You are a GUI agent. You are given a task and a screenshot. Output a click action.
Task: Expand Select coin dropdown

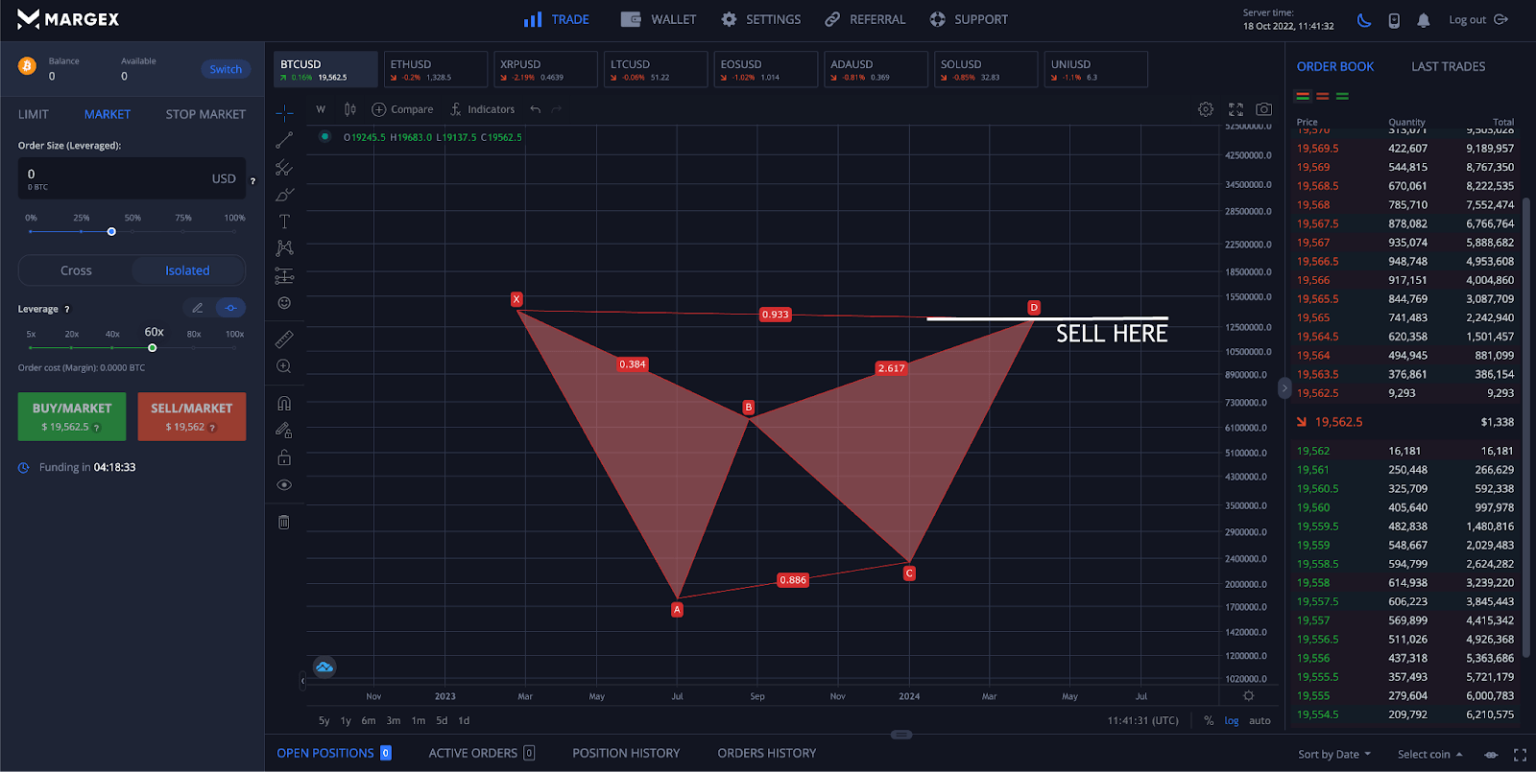(x=1429, y=755)
